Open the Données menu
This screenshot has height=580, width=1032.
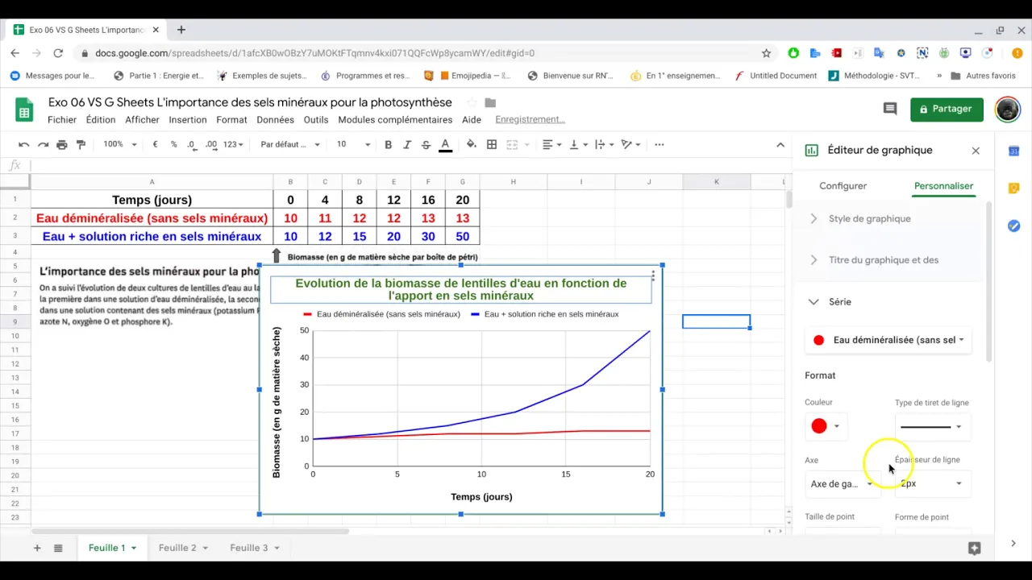click(276, 120)
